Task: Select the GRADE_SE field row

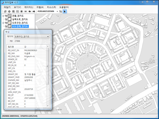Action: pyautogui.click(x=26, y=59)
